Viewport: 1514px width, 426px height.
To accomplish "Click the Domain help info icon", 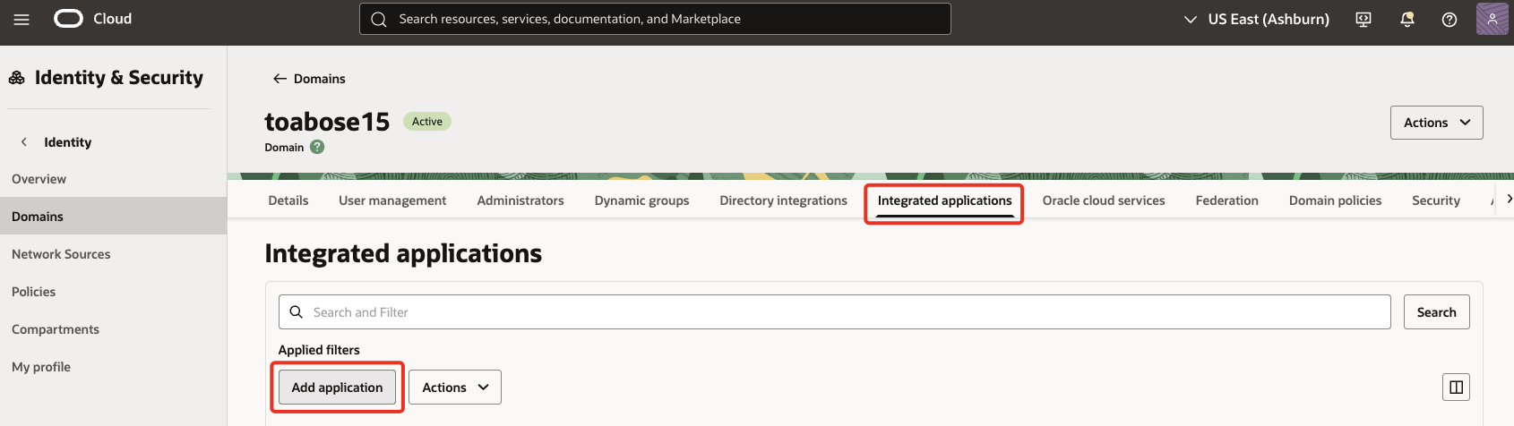I will [317, 147].
